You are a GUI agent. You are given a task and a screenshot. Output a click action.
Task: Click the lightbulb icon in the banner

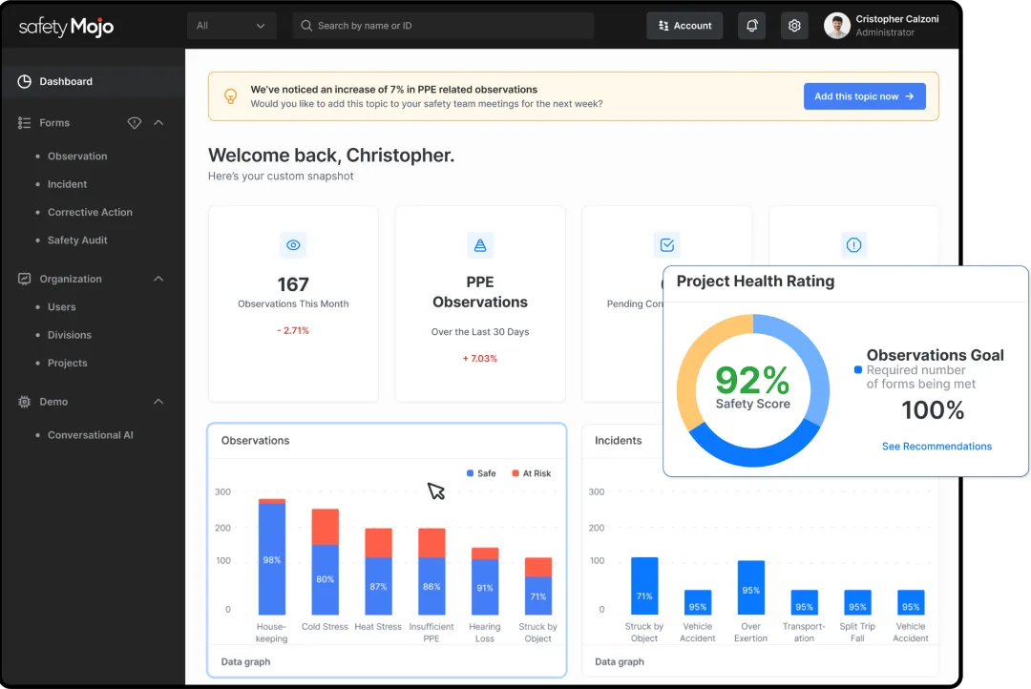click(x=230, y=96)
